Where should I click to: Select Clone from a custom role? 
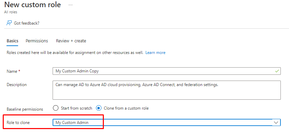(99, 108)
